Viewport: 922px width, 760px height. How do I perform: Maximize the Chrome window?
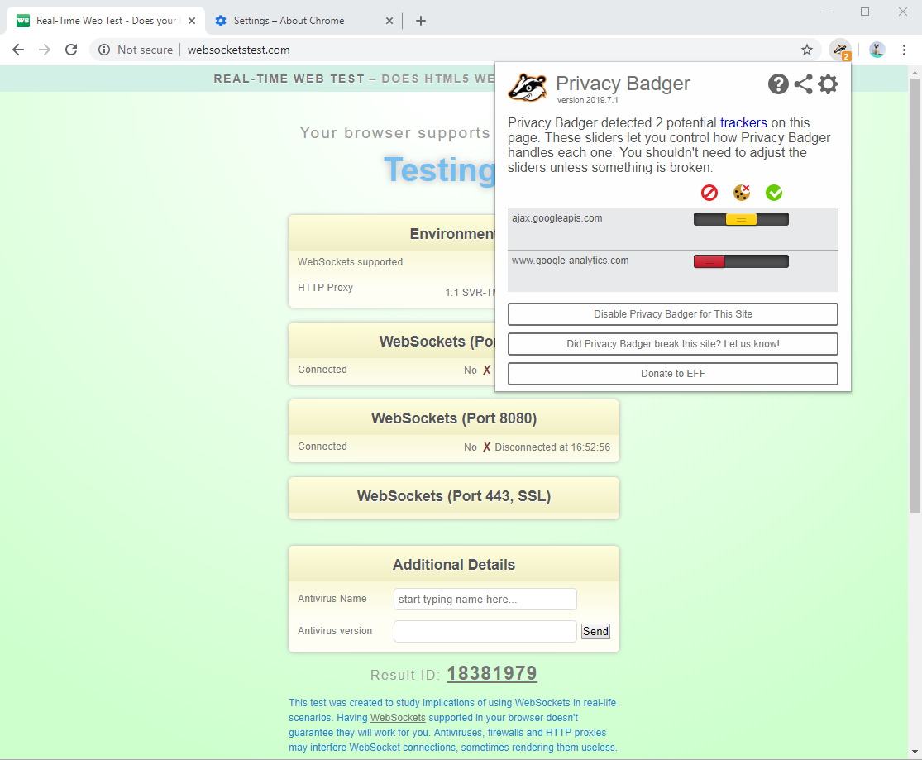[864, 12]
